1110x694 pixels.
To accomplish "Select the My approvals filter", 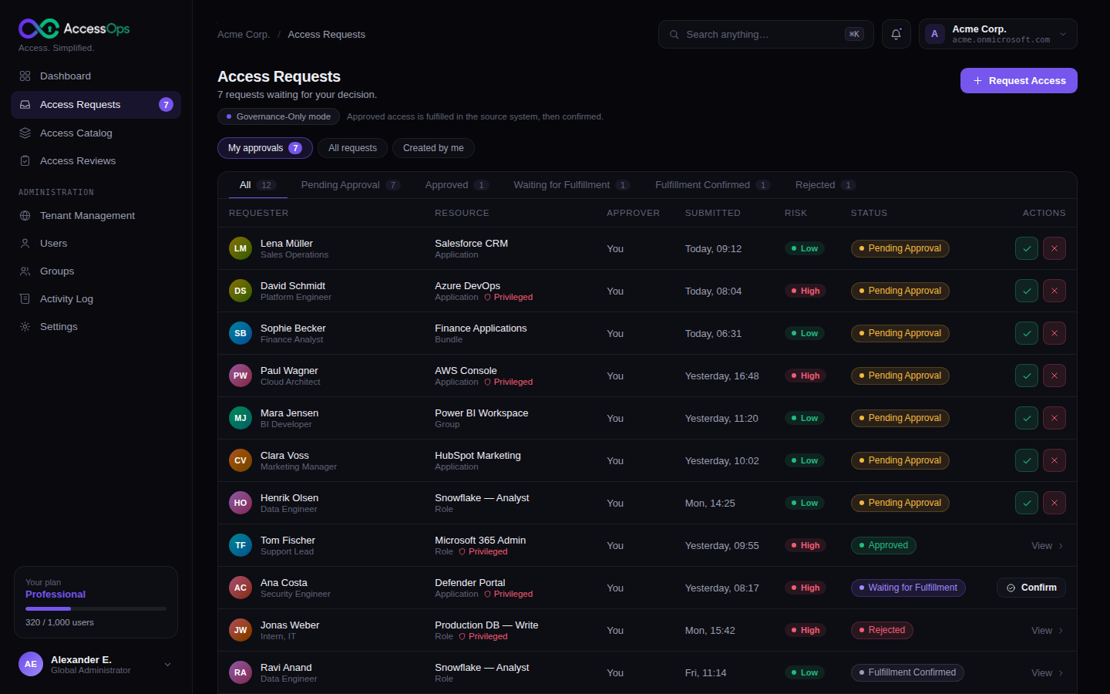I will pyautogui.click(x=264, y=148).
